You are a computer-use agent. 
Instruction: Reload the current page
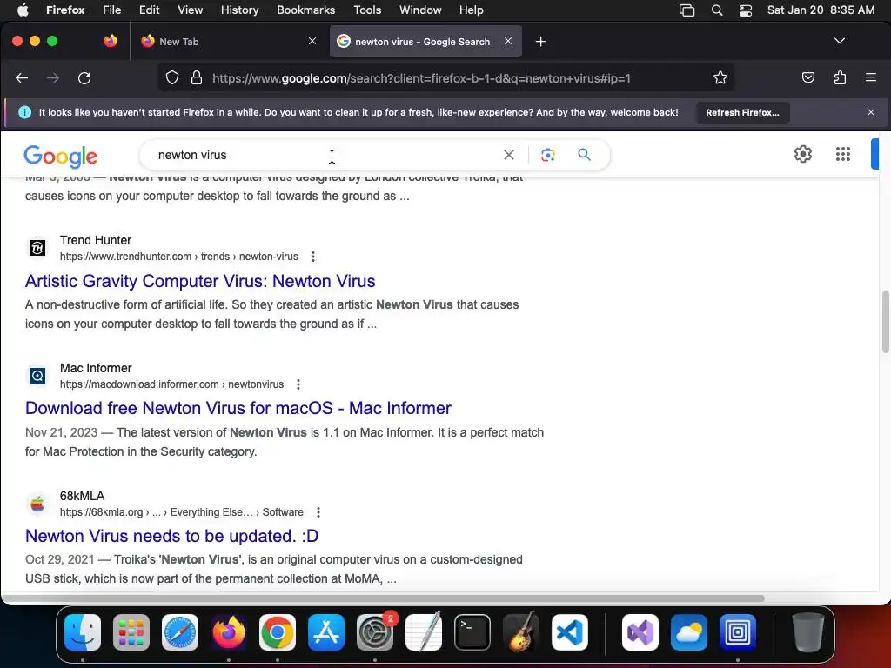(x=84, y=77)
